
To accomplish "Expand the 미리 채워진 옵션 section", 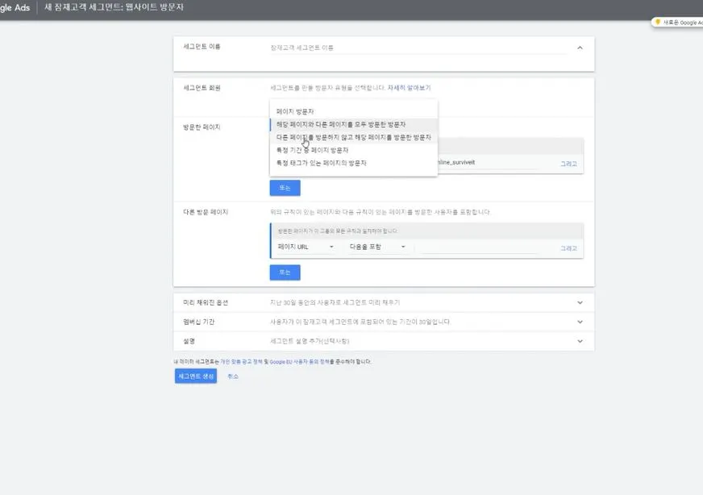I will coord(579,302).
